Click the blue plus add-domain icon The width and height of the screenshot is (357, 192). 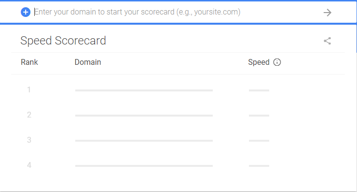[26, 12]
